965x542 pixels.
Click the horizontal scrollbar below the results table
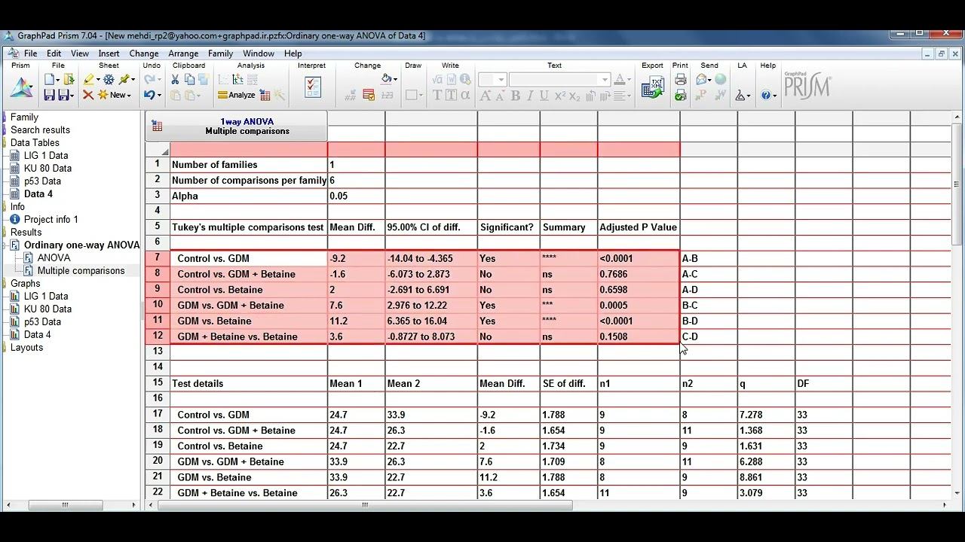coord(364,505)
